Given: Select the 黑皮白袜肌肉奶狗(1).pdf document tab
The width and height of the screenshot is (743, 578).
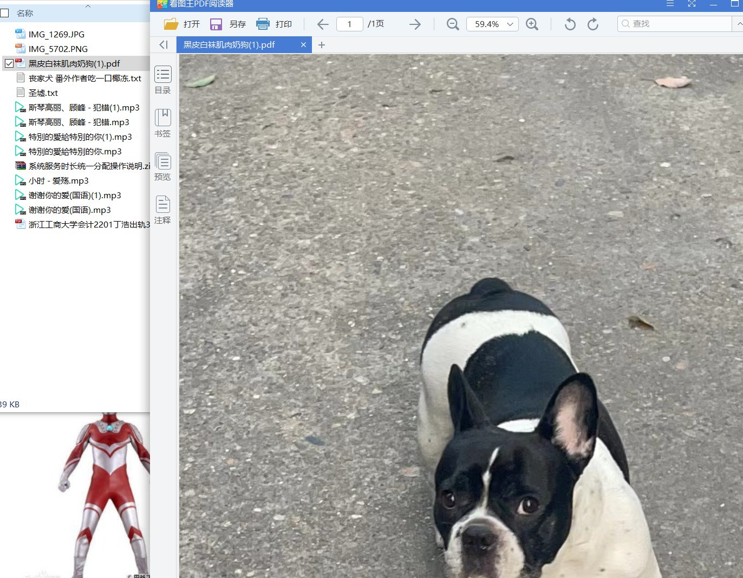Looking at the screenshot, I should click(x=230, y=45).
